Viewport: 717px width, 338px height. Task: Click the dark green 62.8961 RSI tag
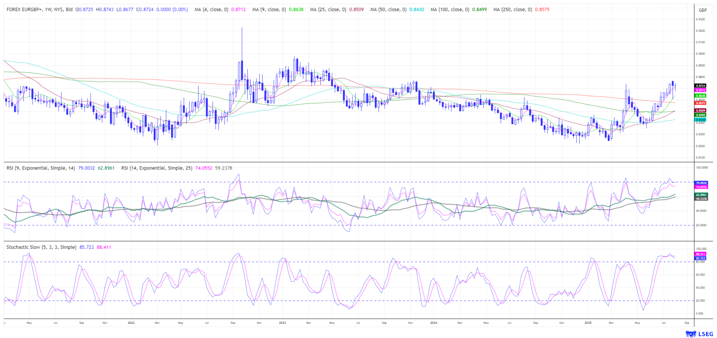coord(701,195)
